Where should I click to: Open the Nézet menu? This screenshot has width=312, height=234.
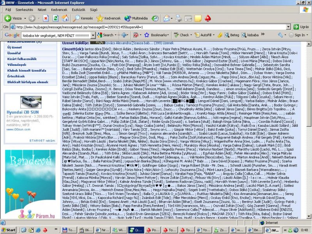[42, 10]
